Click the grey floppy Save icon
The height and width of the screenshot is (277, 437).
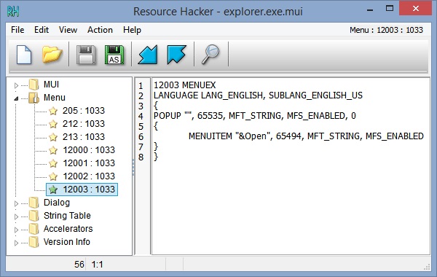pyautogui.click(x=86, y=55)
